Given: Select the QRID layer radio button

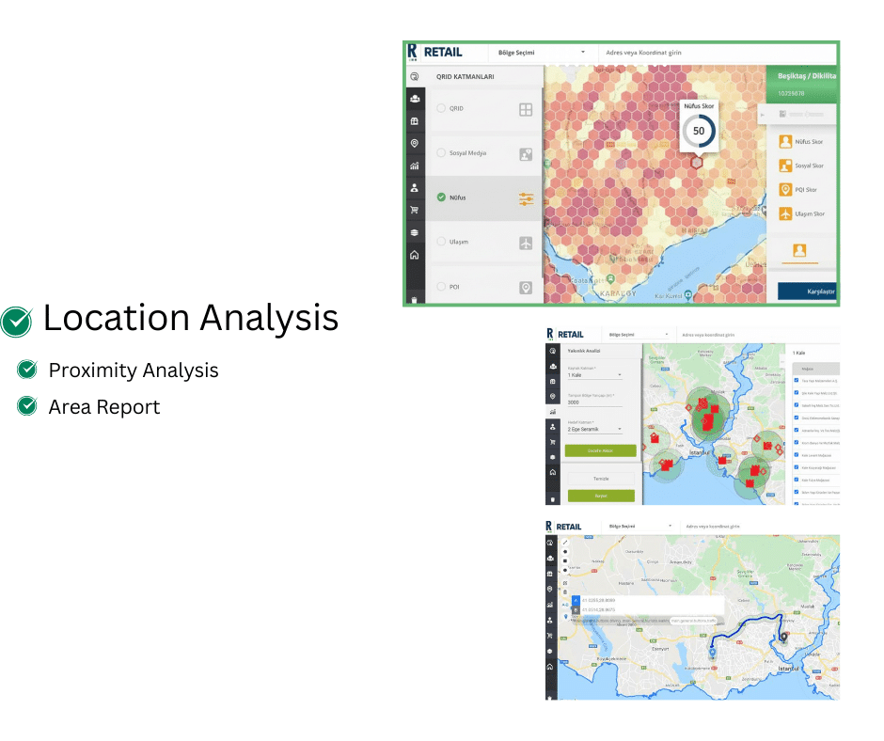Looking at the screenshot, I should pos(441,108).
